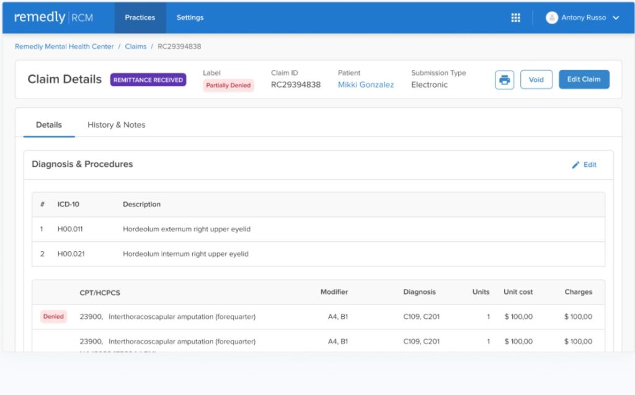Select the Details tab

48,125
